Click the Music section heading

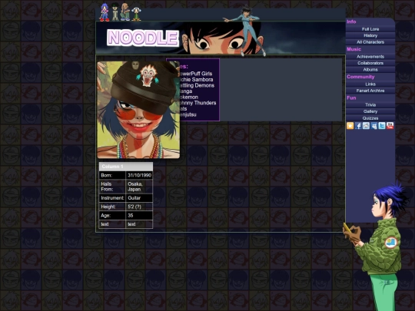pyautogui.click(x=354, y=49)
